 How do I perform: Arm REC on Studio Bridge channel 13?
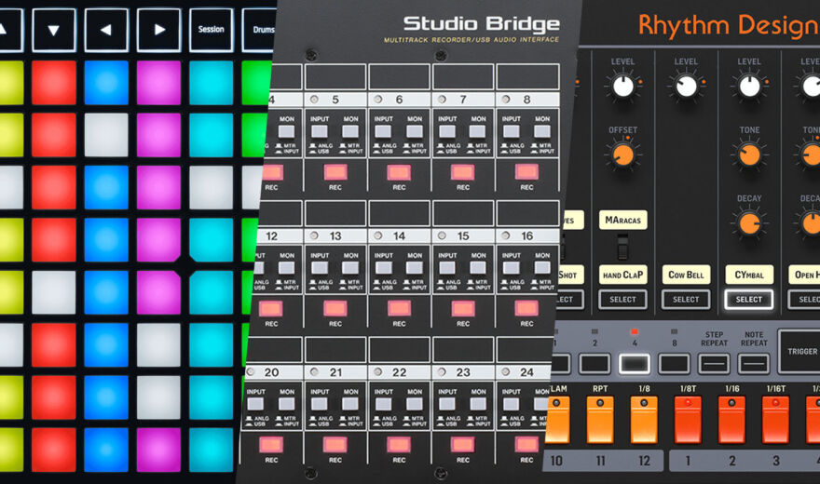tap(335, 309)
